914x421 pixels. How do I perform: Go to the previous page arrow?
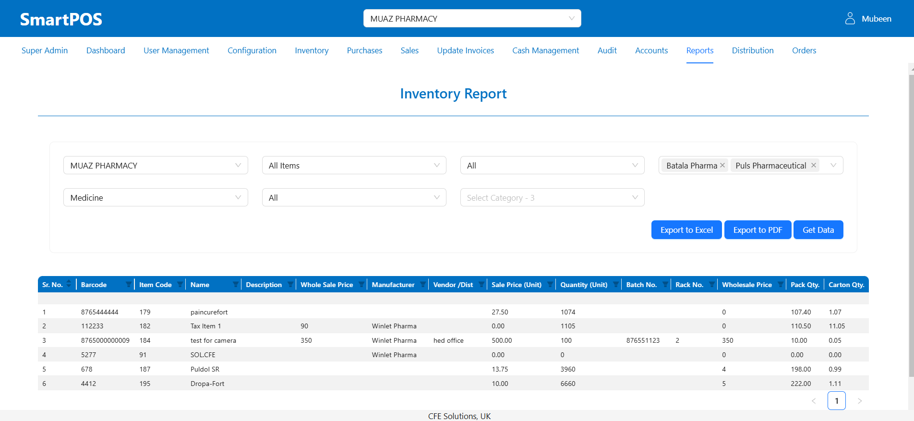click(x=814, y=401)
